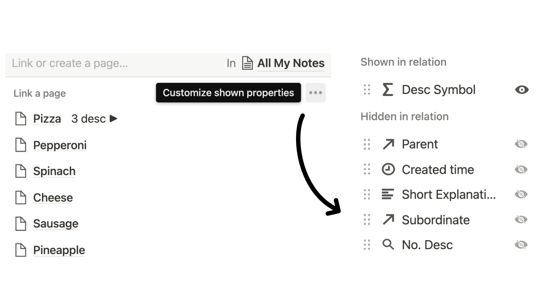The height and width of the screenshot is (306, 545).
Task: Unhide the No. Desc property
Action: click(521, 245)
